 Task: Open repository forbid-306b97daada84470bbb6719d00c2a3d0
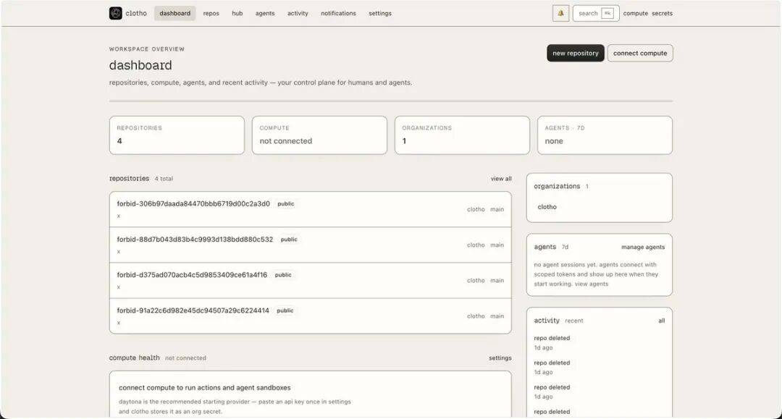pos(310,210)
